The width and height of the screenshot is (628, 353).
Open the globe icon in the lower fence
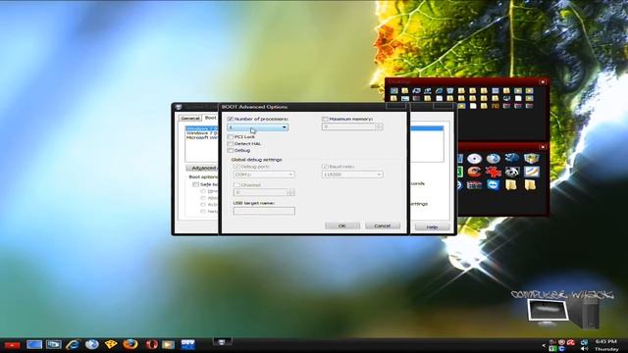(x=493, y=159)
